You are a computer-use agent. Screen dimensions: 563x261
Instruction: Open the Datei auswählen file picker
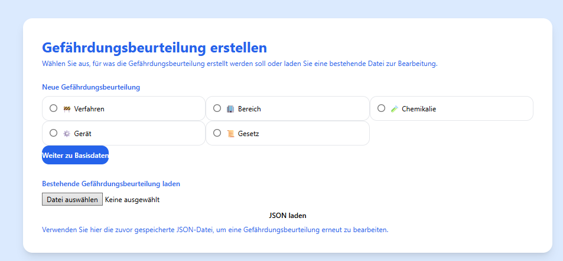72,200
